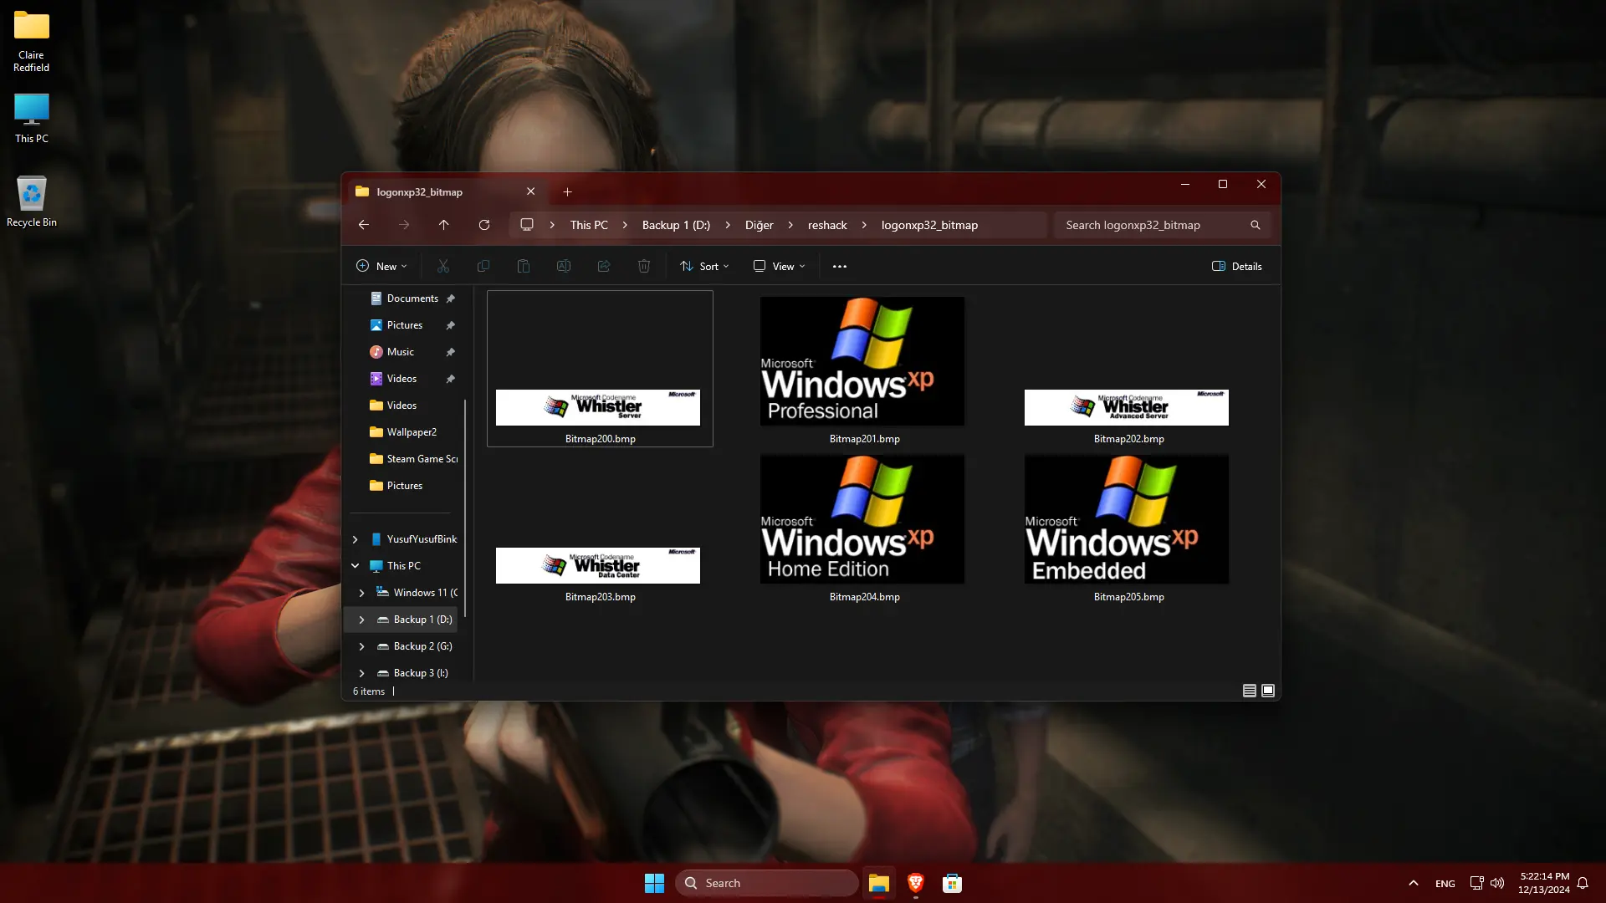Click Diğer breadcrumb
The image size is (1606, 903).
[760, 225]
